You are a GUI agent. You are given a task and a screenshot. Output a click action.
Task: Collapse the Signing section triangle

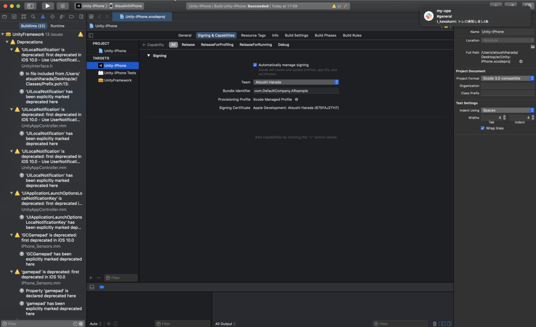149,56
